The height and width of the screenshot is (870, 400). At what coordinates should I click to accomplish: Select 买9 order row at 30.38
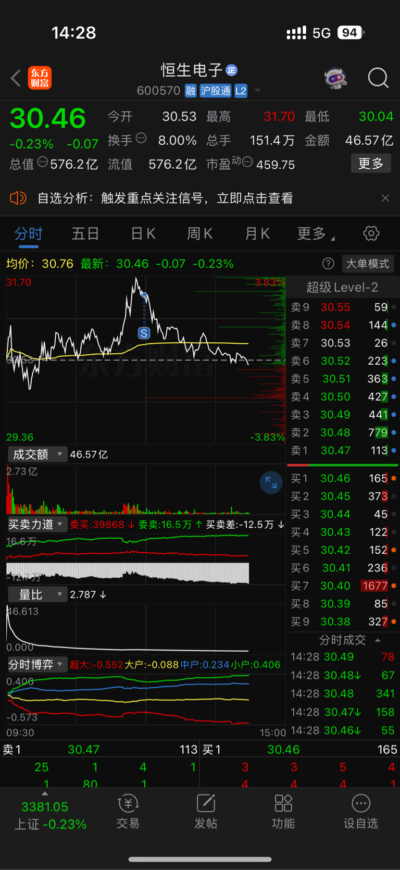(x=343, y=622)
